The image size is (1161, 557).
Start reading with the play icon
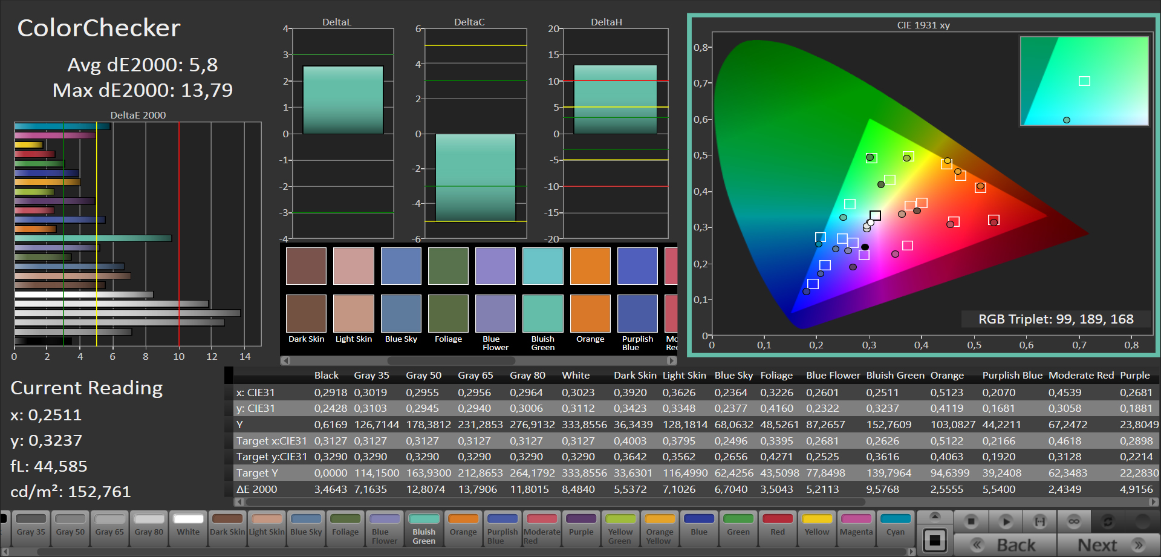[x=1006, y=521]
